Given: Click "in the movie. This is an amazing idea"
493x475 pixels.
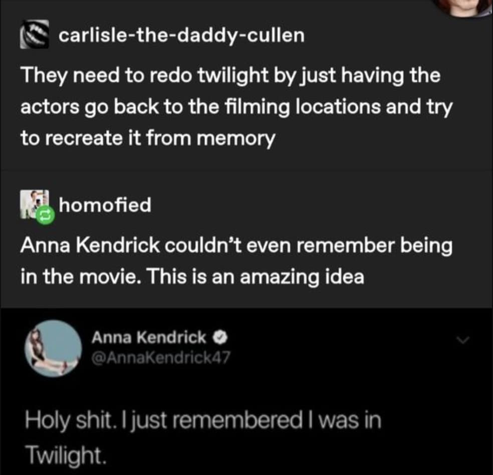Looking at the screenshot, I should pyautogui.click(x=192, y=277).
